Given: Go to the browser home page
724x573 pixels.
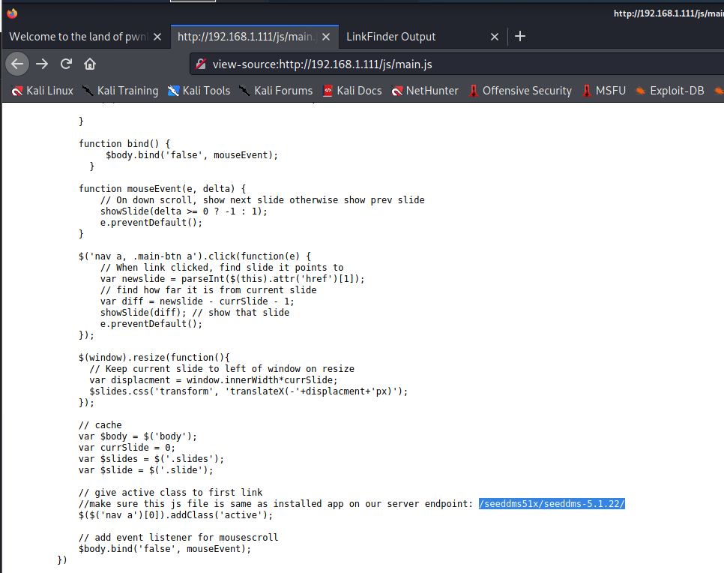Looking at the screenshot, I should click(x=89, y=64).
